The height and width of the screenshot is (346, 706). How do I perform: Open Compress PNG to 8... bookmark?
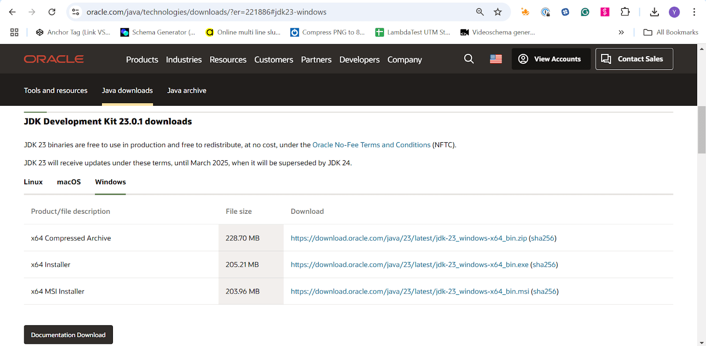point(328,32)
